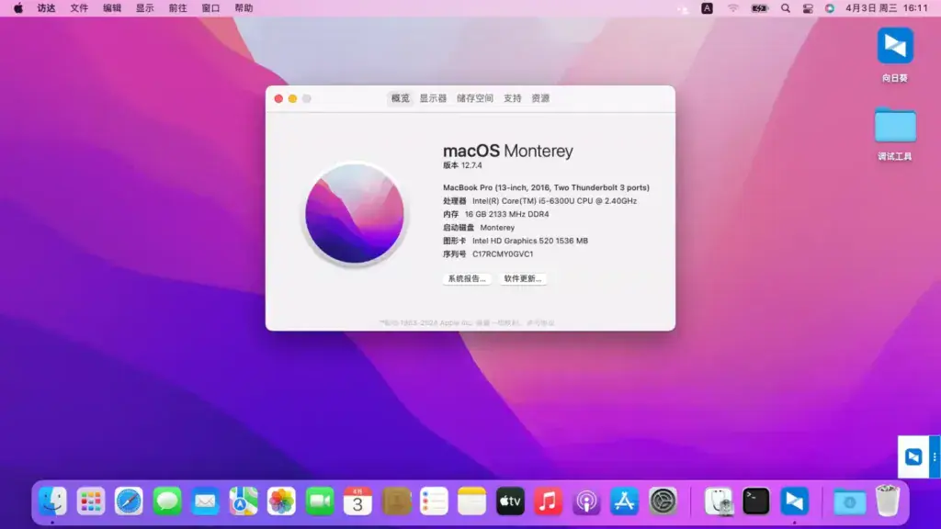Launch FaceTime from the Dock

click(320, 501)
